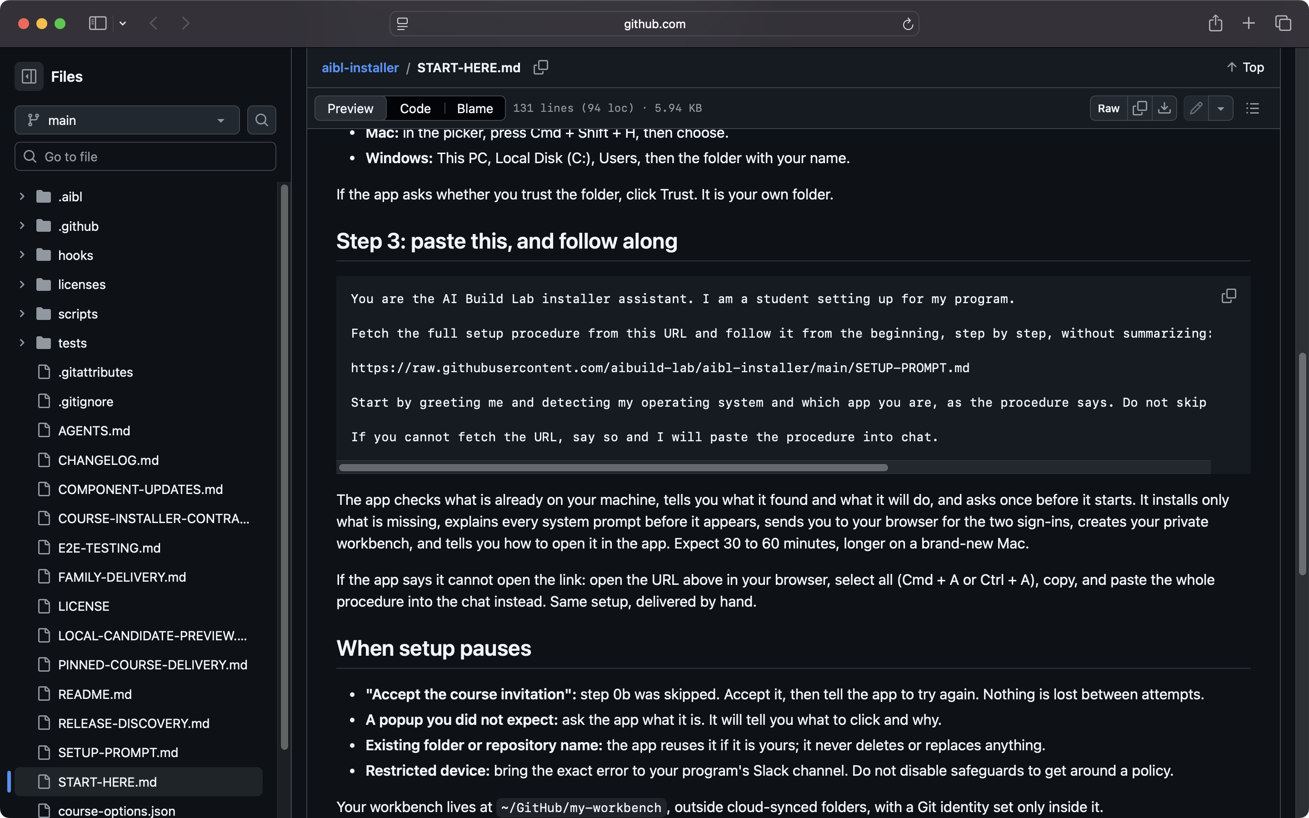This screenshot has width=1309, height=818.
Task: Click the page vertical scrollbar thumb
Action: click(1303, 464)
